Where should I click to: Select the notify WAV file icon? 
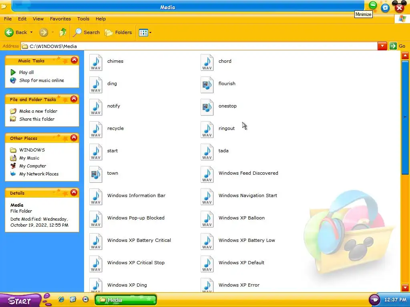(96, 107)
